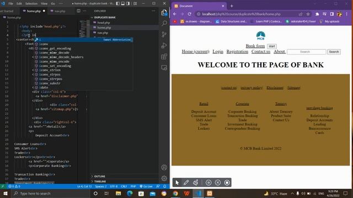The width and height of the screenshot is (353, 198).
Task: Open Explorer panel Views and More Actions ellipsis
Action: click(x=153, y=11)
